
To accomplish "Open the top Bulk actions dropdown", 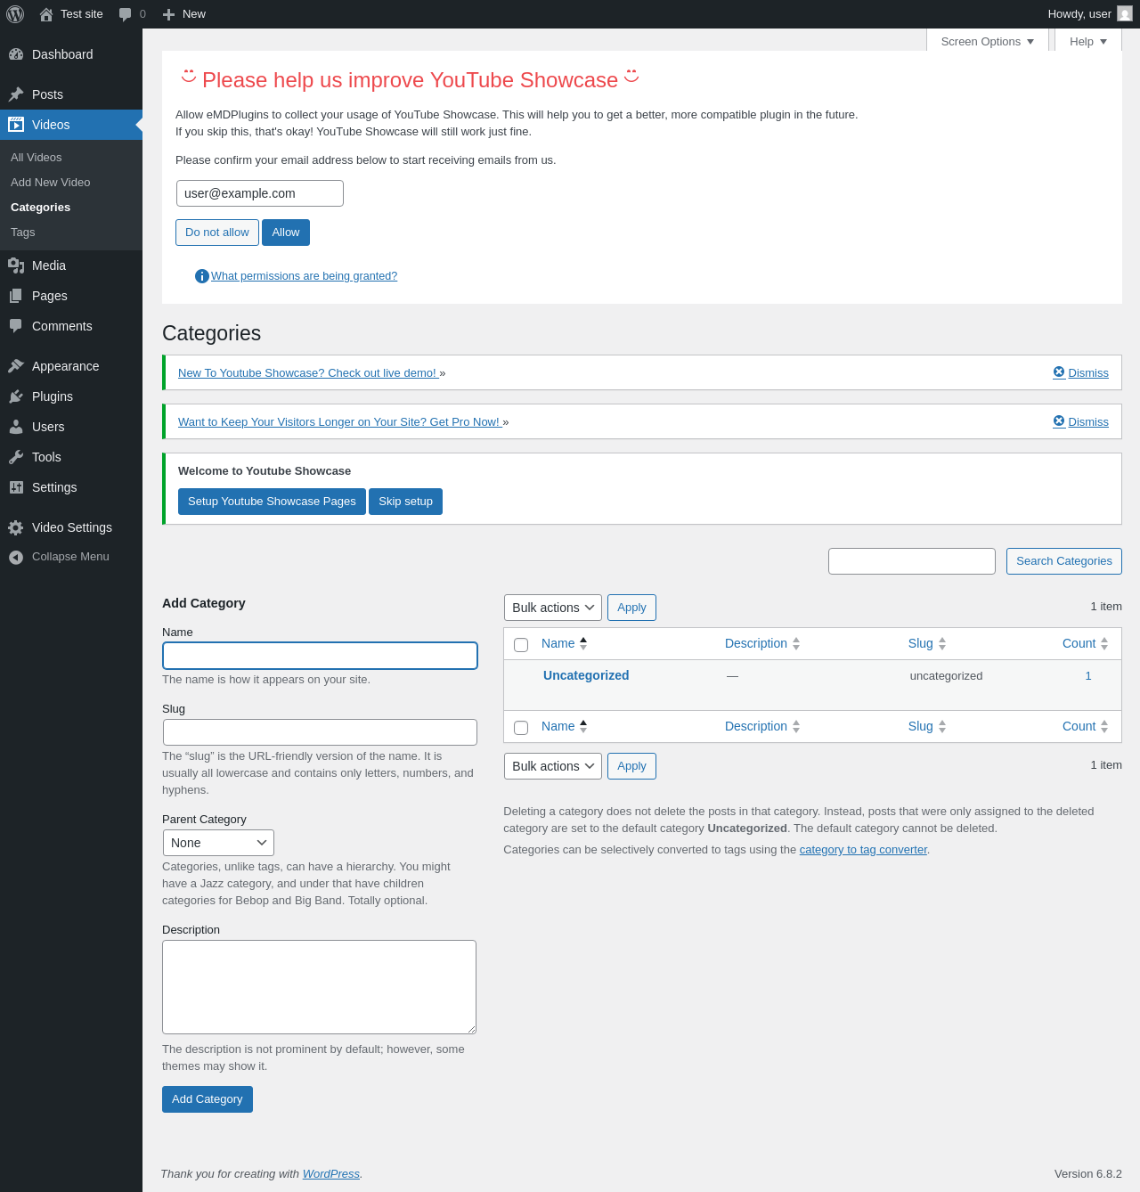I will pos(553,608).
